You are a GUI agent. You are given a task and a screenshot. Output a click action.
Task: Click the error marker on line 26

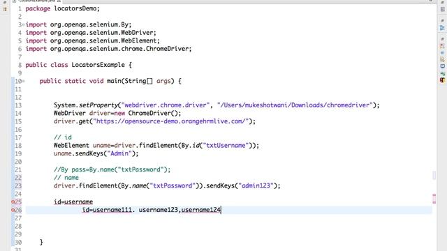[13, 210]
